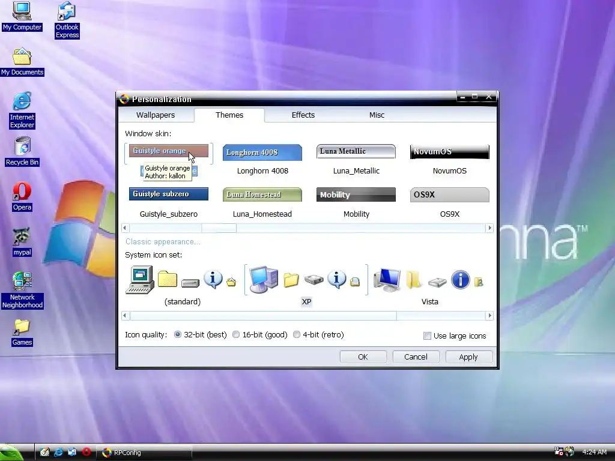This screenshot has width=615, height=461.
Task: Click the XP icon set label
Action: pos(306,301)
